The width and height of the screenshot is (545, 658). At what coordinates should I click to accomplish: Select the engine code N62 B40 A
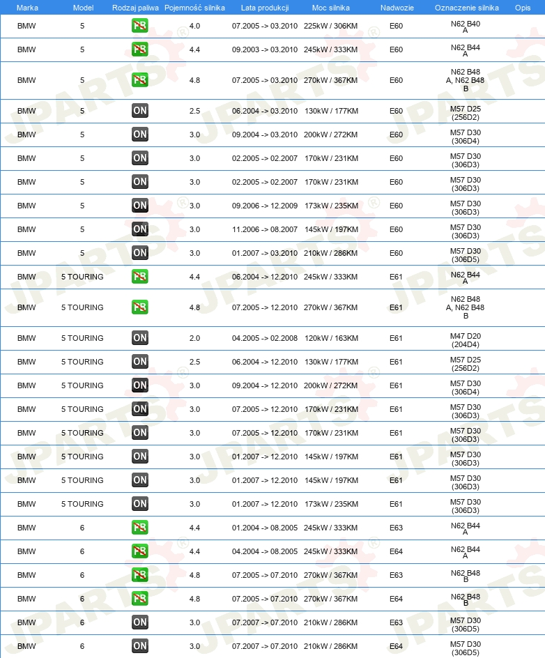point(466,26)
